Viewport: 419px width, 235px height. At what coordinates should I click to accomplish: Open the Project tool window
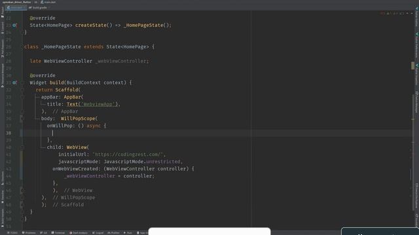point(3,13)
